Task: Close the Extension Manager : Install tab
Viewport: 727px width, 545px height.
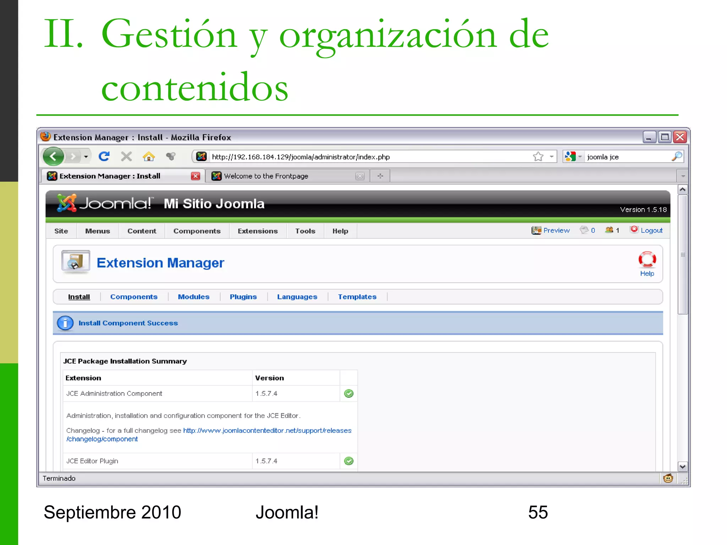Action: tap(196, 176)
